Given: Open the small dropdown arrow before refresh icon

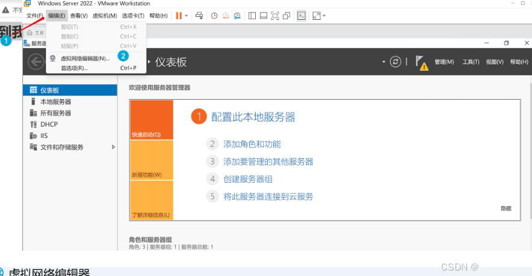Looking at the screenshot, I should (x=384, y=62).
